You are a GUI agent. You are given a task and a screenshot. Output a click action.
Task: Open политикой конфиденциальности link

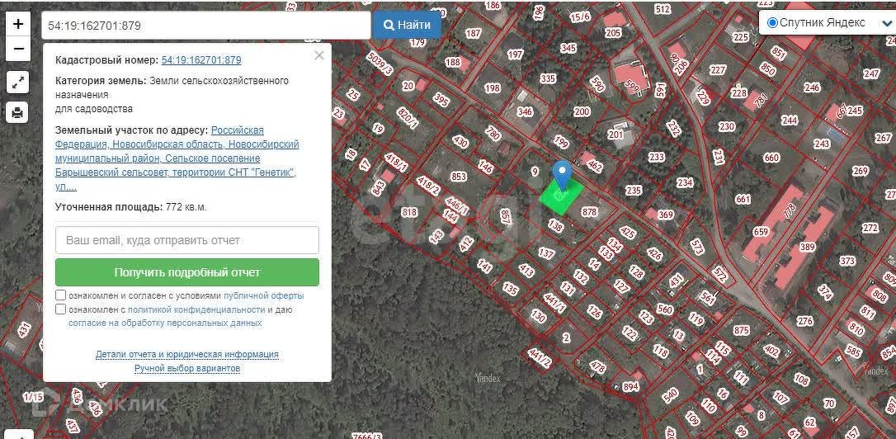click(x=196, y=309)
